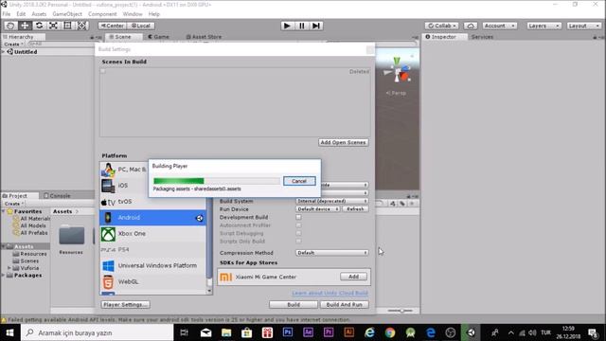Open the Assets menu

39,14
